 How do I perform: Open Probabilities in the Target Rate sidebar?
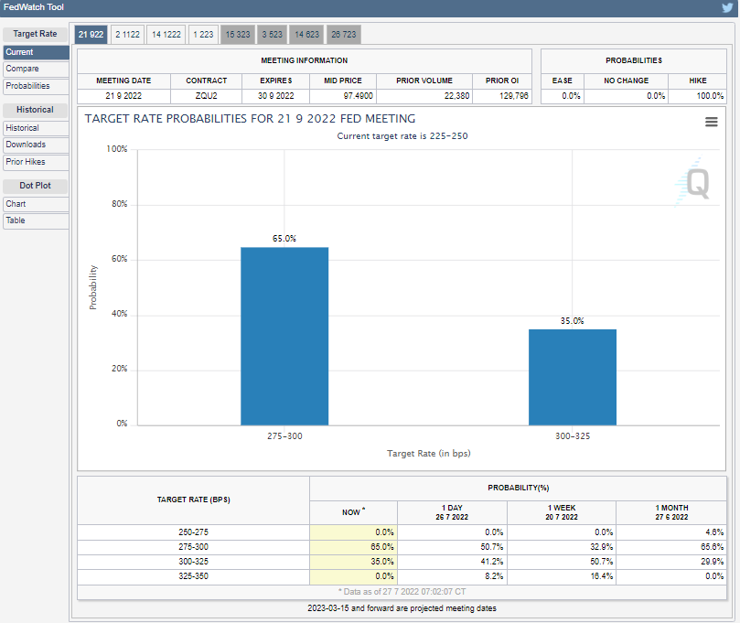36,86
